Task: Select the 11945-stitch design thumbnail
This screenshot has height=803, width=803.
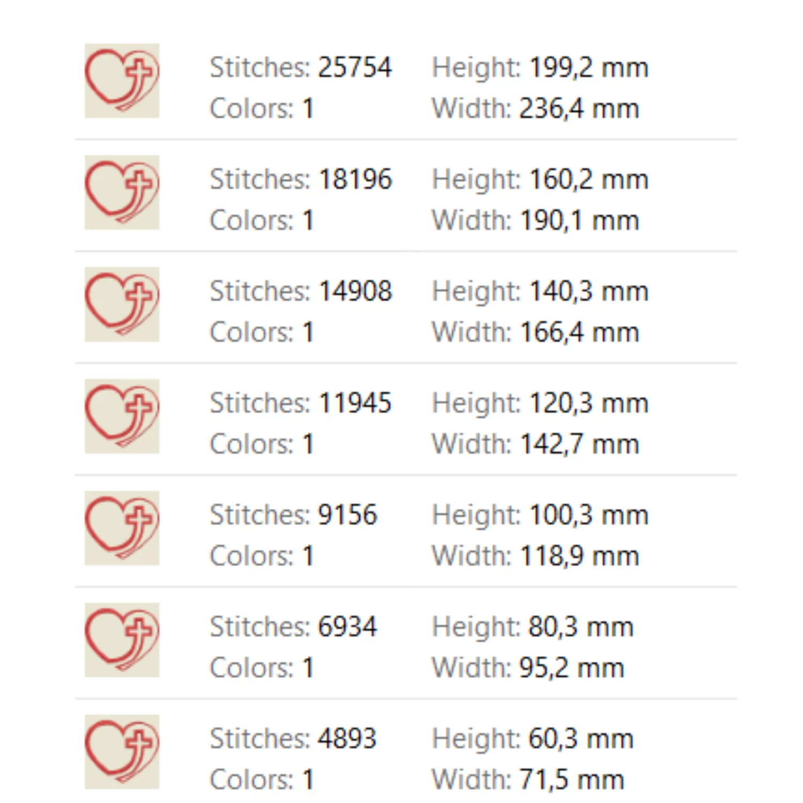Action: point(122,416)
